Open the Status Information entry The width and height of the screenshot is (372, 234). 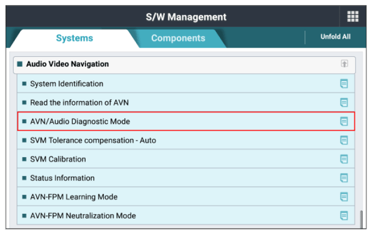coord(186,178)
